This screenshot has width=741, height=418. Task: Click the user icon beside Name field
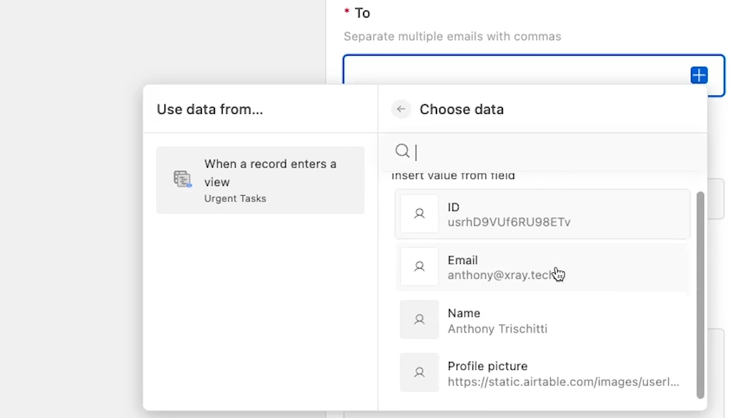click(419, 319)
